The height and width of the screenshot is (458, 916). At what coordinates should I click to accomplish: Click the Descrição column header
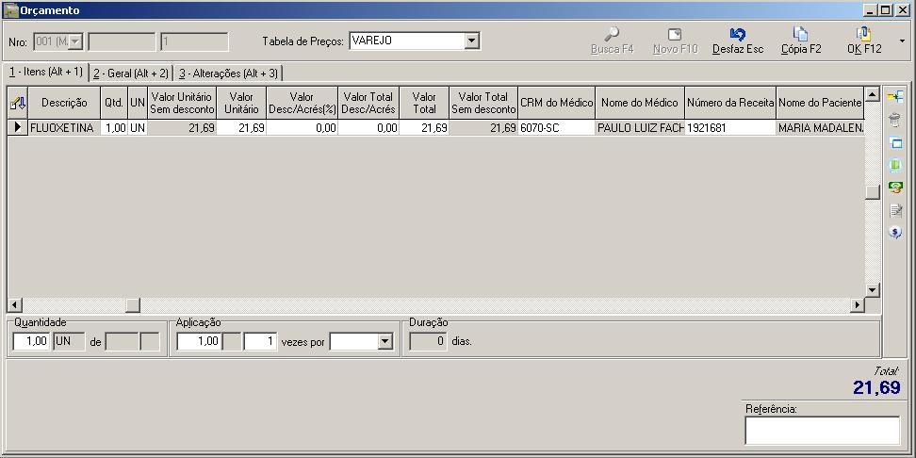(x=64, y=104)
